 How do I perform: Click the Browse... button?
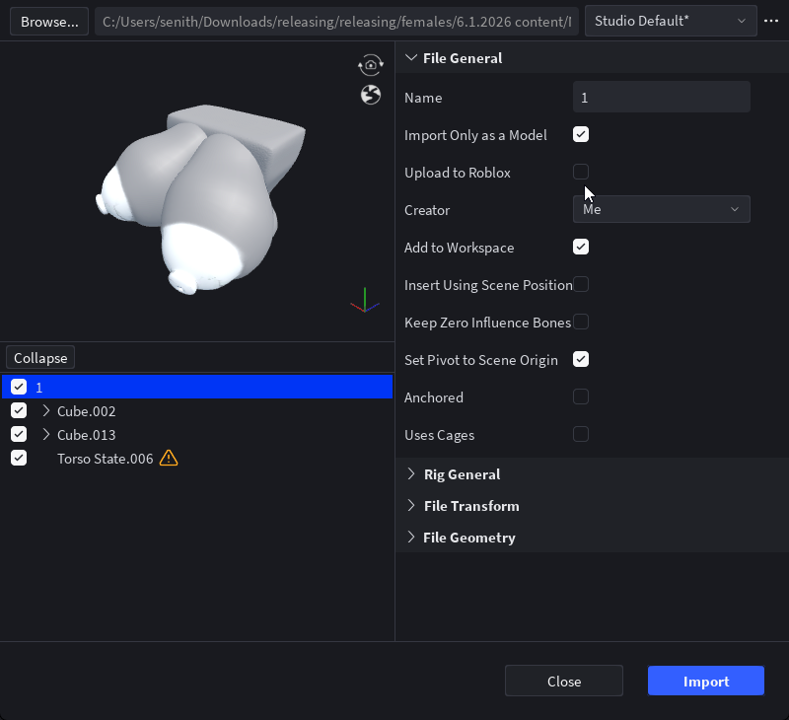click(49, 22)
